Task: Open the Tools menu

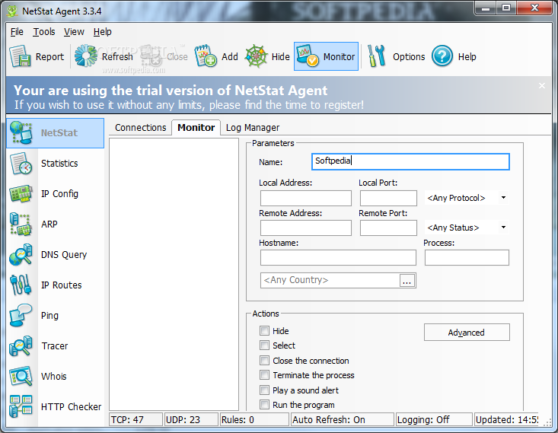Action: point(44,32)
